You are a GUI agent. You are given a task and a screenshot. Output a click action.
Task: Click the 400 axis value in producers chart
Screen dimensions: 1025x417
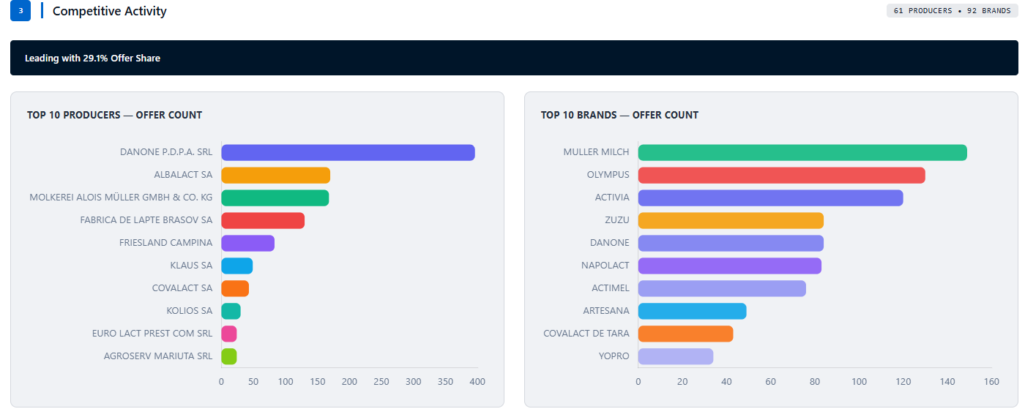point(477,382)
